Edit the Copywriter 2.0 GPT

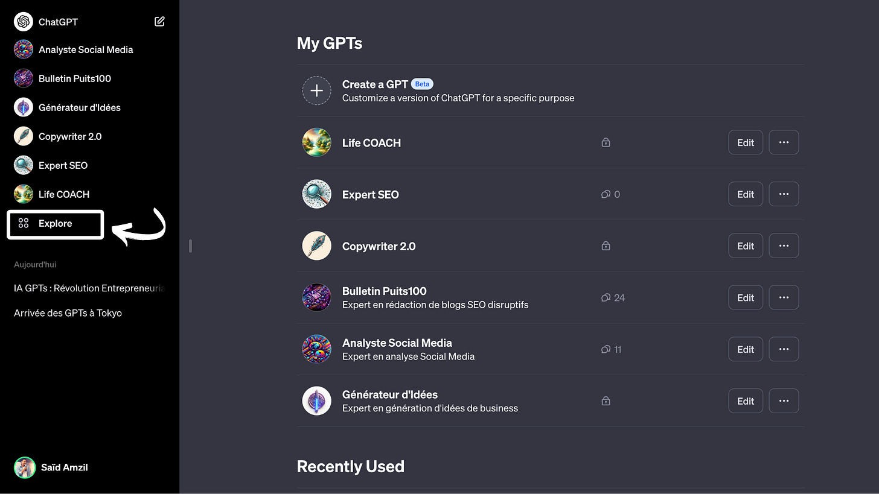[x=746, y=246]
